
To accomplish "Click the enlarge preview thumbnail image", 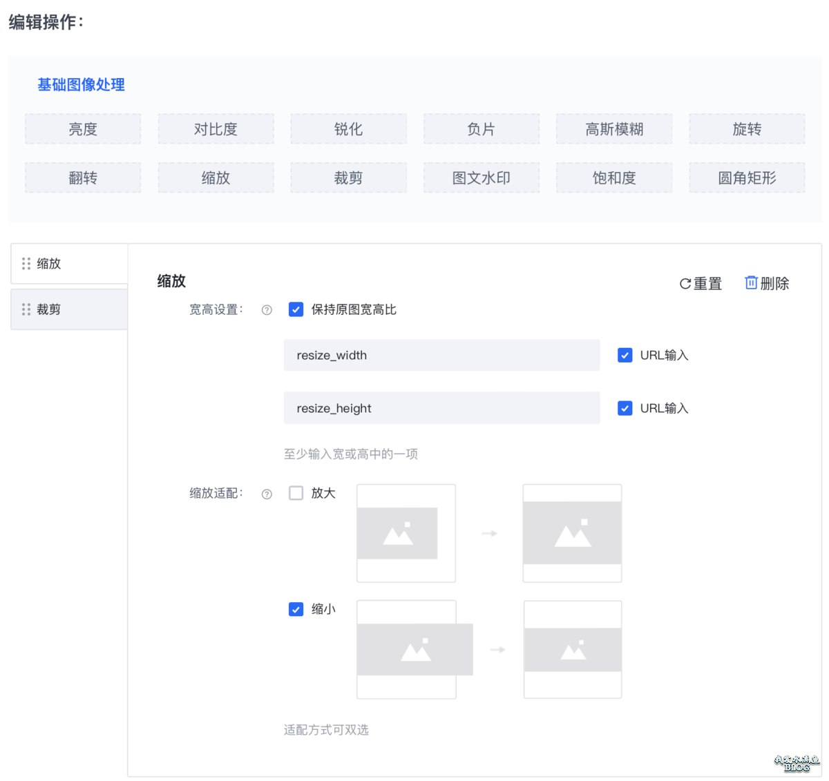I will 406,533.
